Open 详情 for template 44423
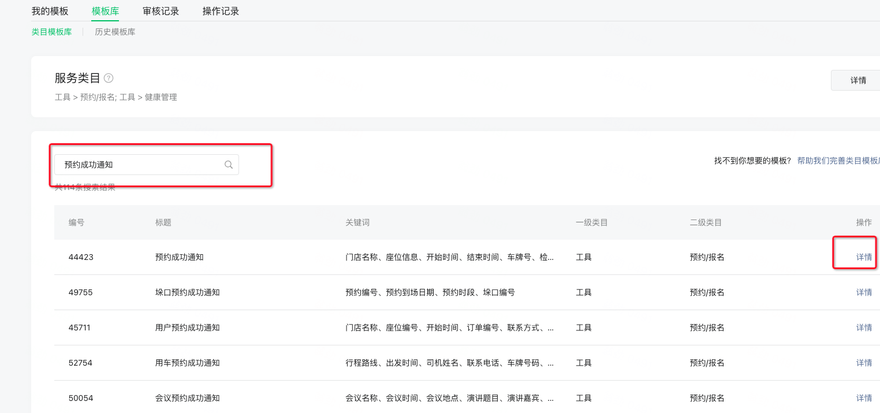Image resolution: width=880 pixels, height=413 pixels. coord(864,257)
